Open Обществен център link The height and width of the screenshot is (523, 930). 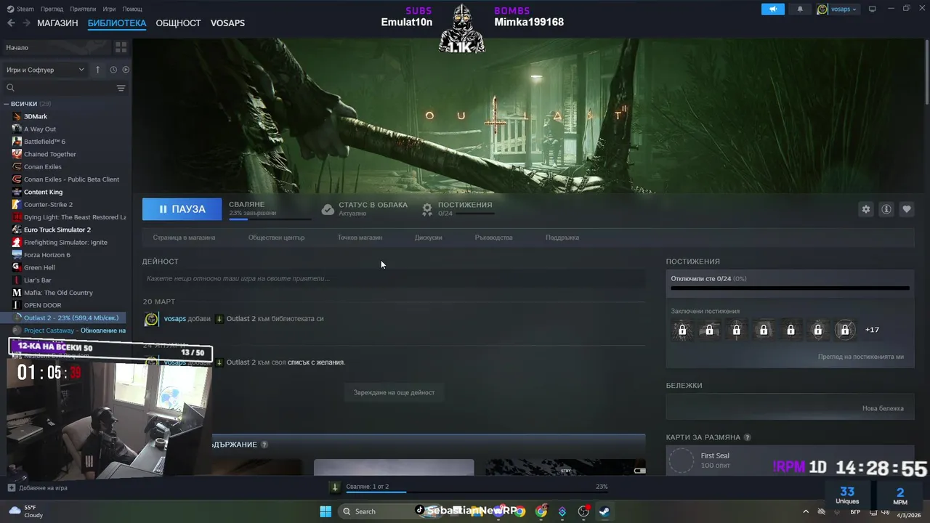point(276,238)
